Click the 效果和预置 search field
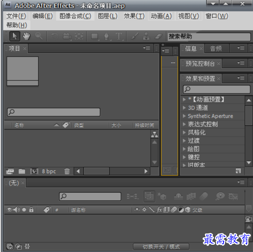253x252 pixels. coord(217,89)
